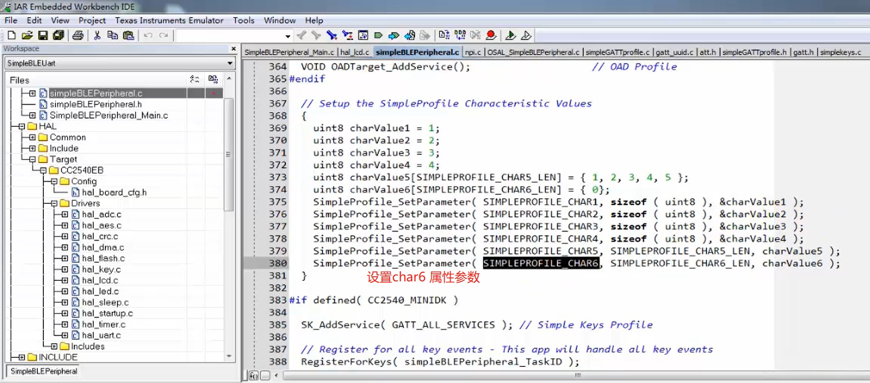Toggle breakpoint with the red dot icon
The width and height of the screenshot is (870, 383).
(x=491, y=35)
